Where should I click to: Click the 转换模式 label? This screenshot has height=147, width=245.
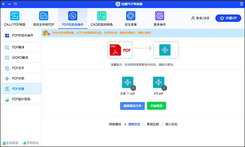pos(115,124)
